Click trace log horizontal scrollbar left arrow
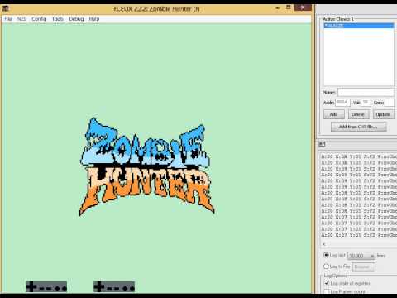397x298 pixels. (x=324, y=244)
